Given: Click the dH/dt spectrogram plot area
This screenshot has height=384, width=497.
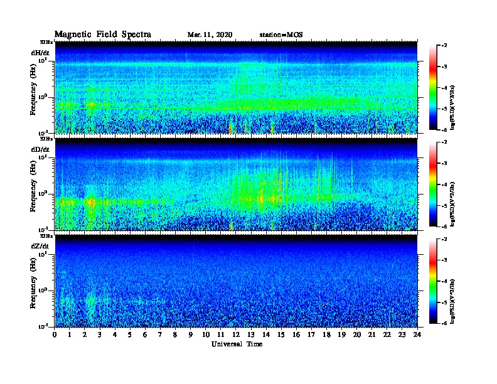Looking at the screenshot, I should [x=236, y=87].
